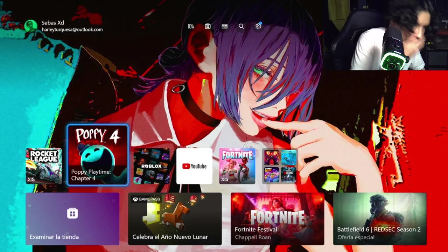Open the game group folder tile
Viewport: 448px width, 252px height.
click(x=280, y=166)
